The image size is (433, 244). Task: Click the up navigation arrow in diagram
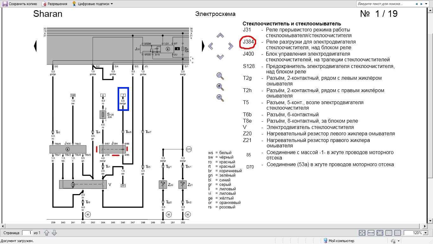220,36
